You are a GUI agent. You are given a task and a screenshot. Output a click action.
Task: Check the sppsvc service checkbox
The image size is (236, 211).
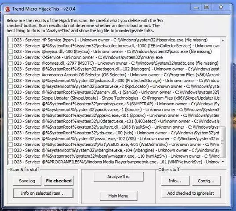(11, 115)
